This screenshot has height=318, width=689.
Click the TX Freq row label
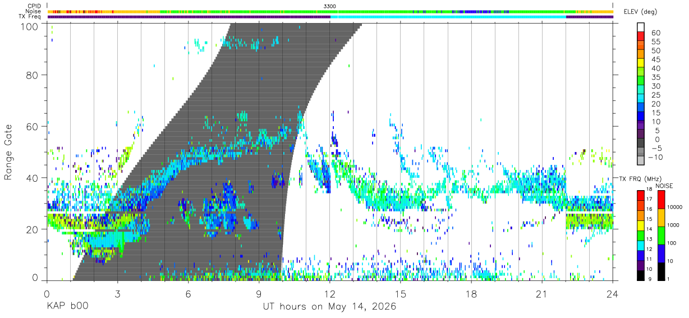(x=30, y=16)
